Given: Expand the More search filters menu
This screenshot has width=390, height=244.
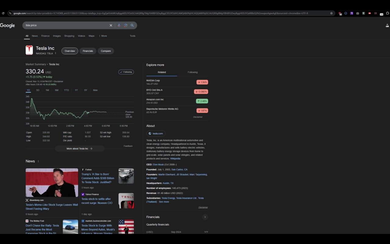Looking at the screenshot, I should [103, 36].
